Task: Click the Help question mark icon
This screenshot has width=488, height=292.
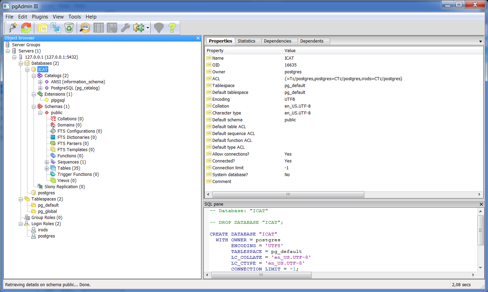Action: 172,27
